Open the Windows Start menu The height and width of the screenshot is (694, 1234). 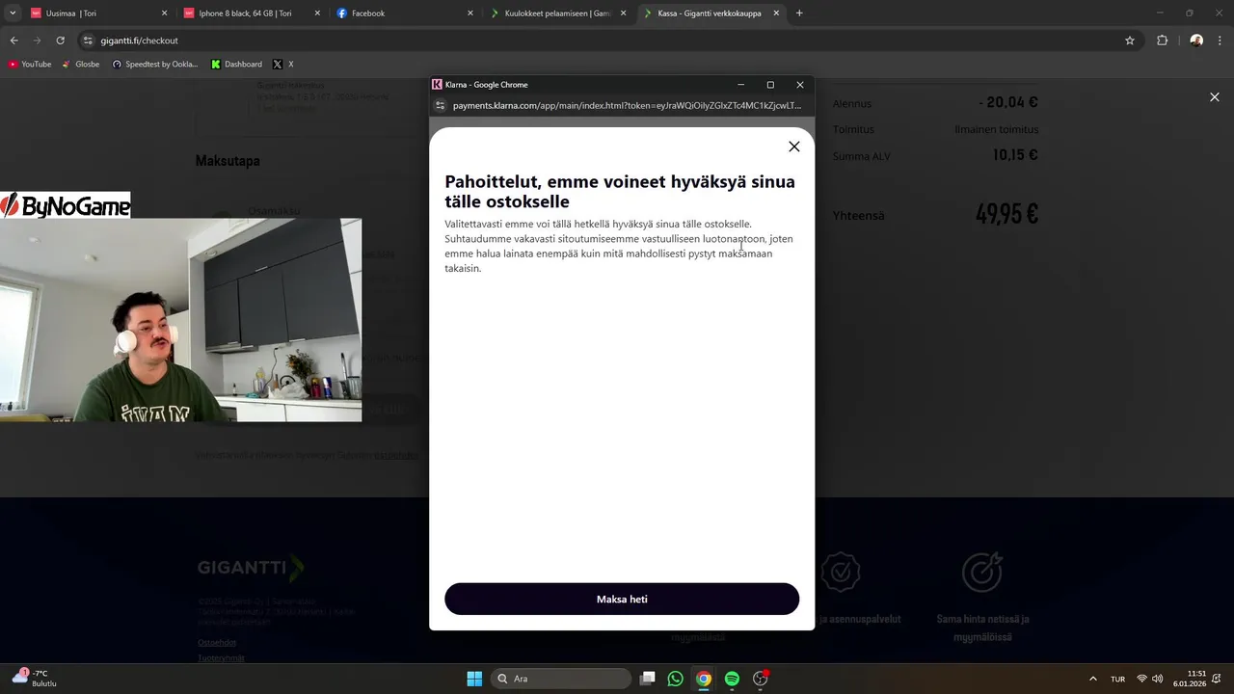[474, 679]
